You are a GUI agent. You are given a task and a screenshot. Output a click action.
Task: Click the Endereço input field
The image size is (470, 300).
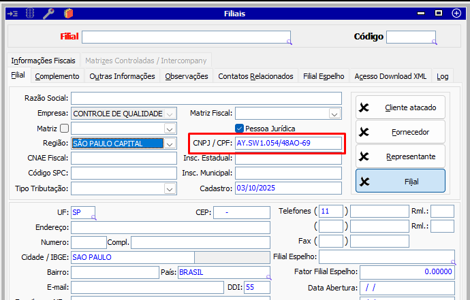(x=170, y=227)
